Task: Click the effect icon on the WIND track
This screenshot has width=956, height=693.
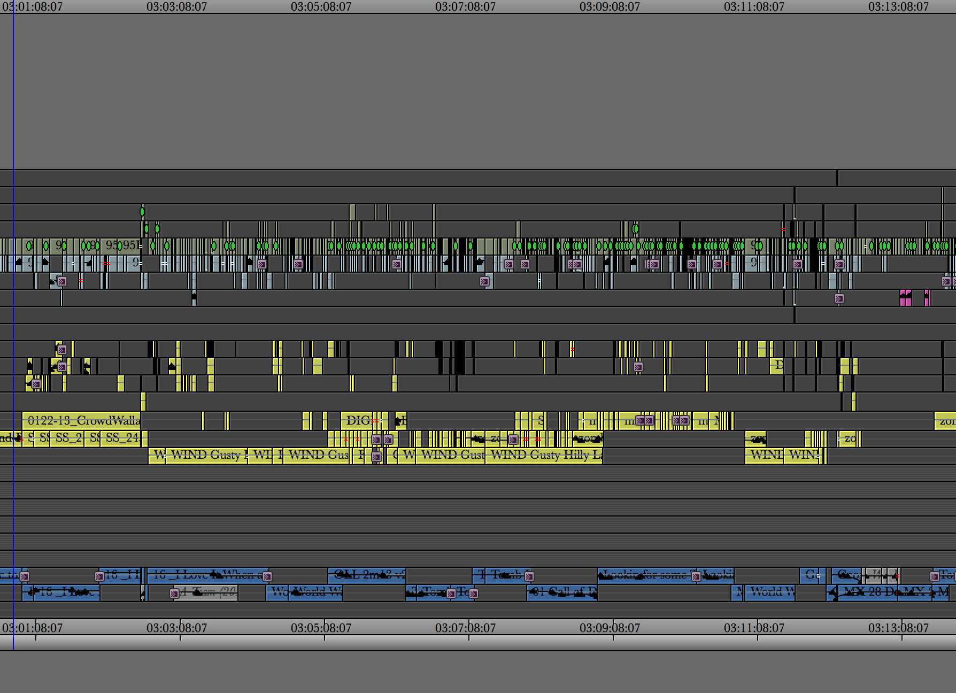Action: pos(376,457)
